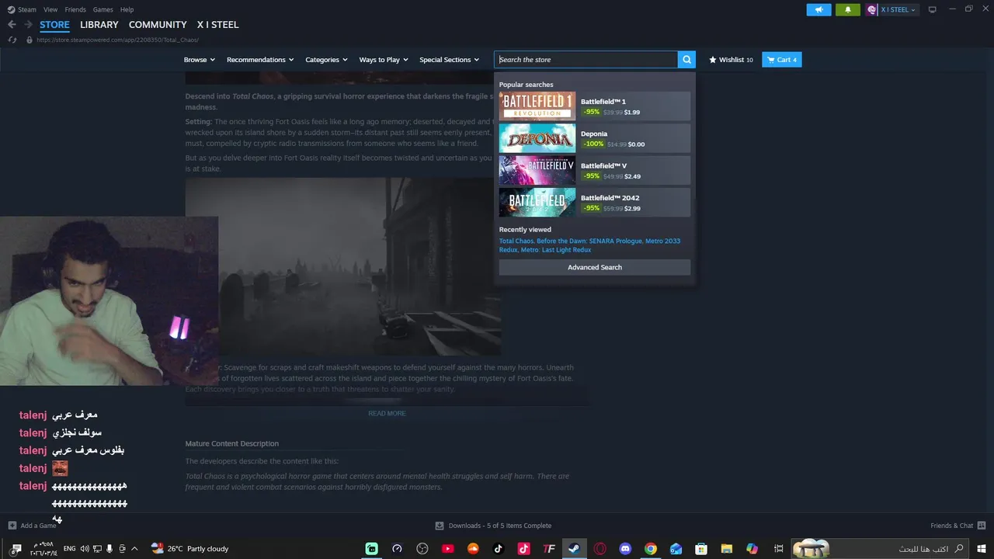994x559 pixels.
Task: Click the ENG language indicator
Action: (x=70, y=549)
